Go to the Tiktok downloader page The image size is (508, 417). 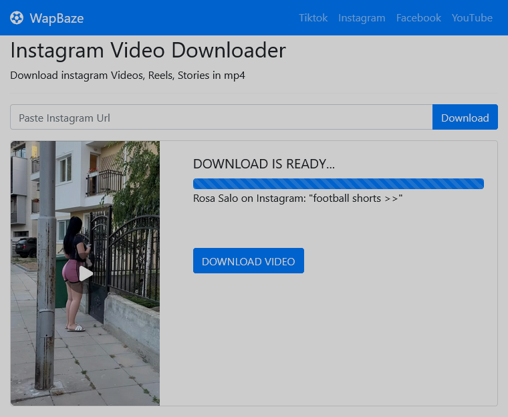[x=313, y=18]
